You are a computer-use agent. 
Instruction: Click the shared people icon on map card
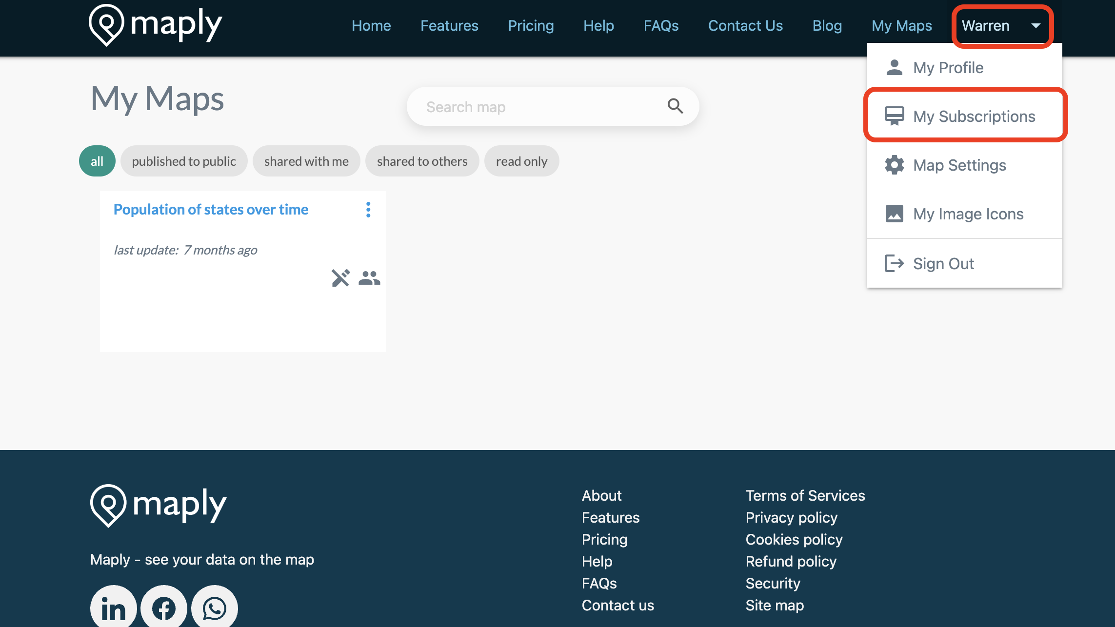tap(369, 278)
